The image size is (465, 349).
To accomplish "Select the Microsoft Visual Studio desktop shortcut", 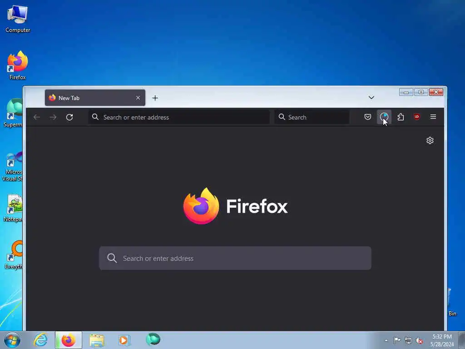I will click(x=12, y=166).
